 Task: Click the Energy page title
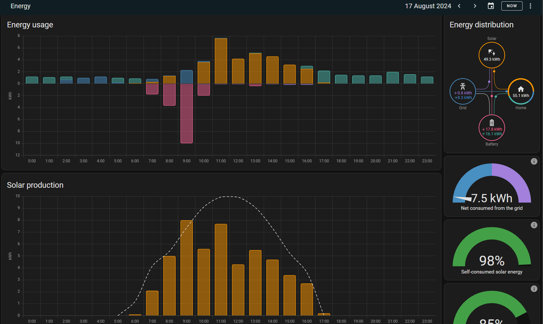coord(20,6)
